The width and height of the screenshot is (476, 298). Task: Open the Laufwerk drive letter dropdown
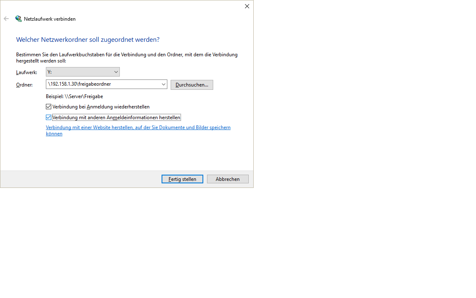point(83,72)
